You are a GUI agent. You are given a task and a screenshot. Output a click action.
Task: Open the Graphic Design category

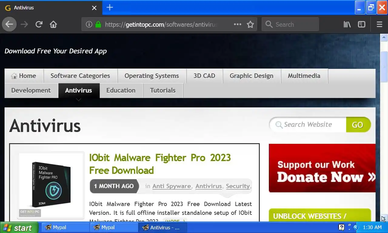point(252,76)
